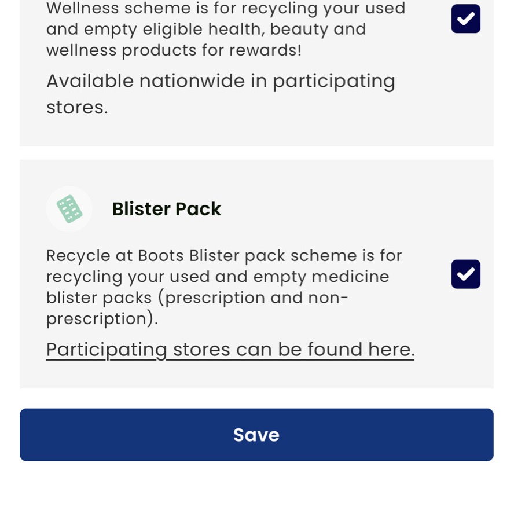Click the Blister Pack heading text
The width and height of the screenshot is (514, 514).
click(166, 208)
